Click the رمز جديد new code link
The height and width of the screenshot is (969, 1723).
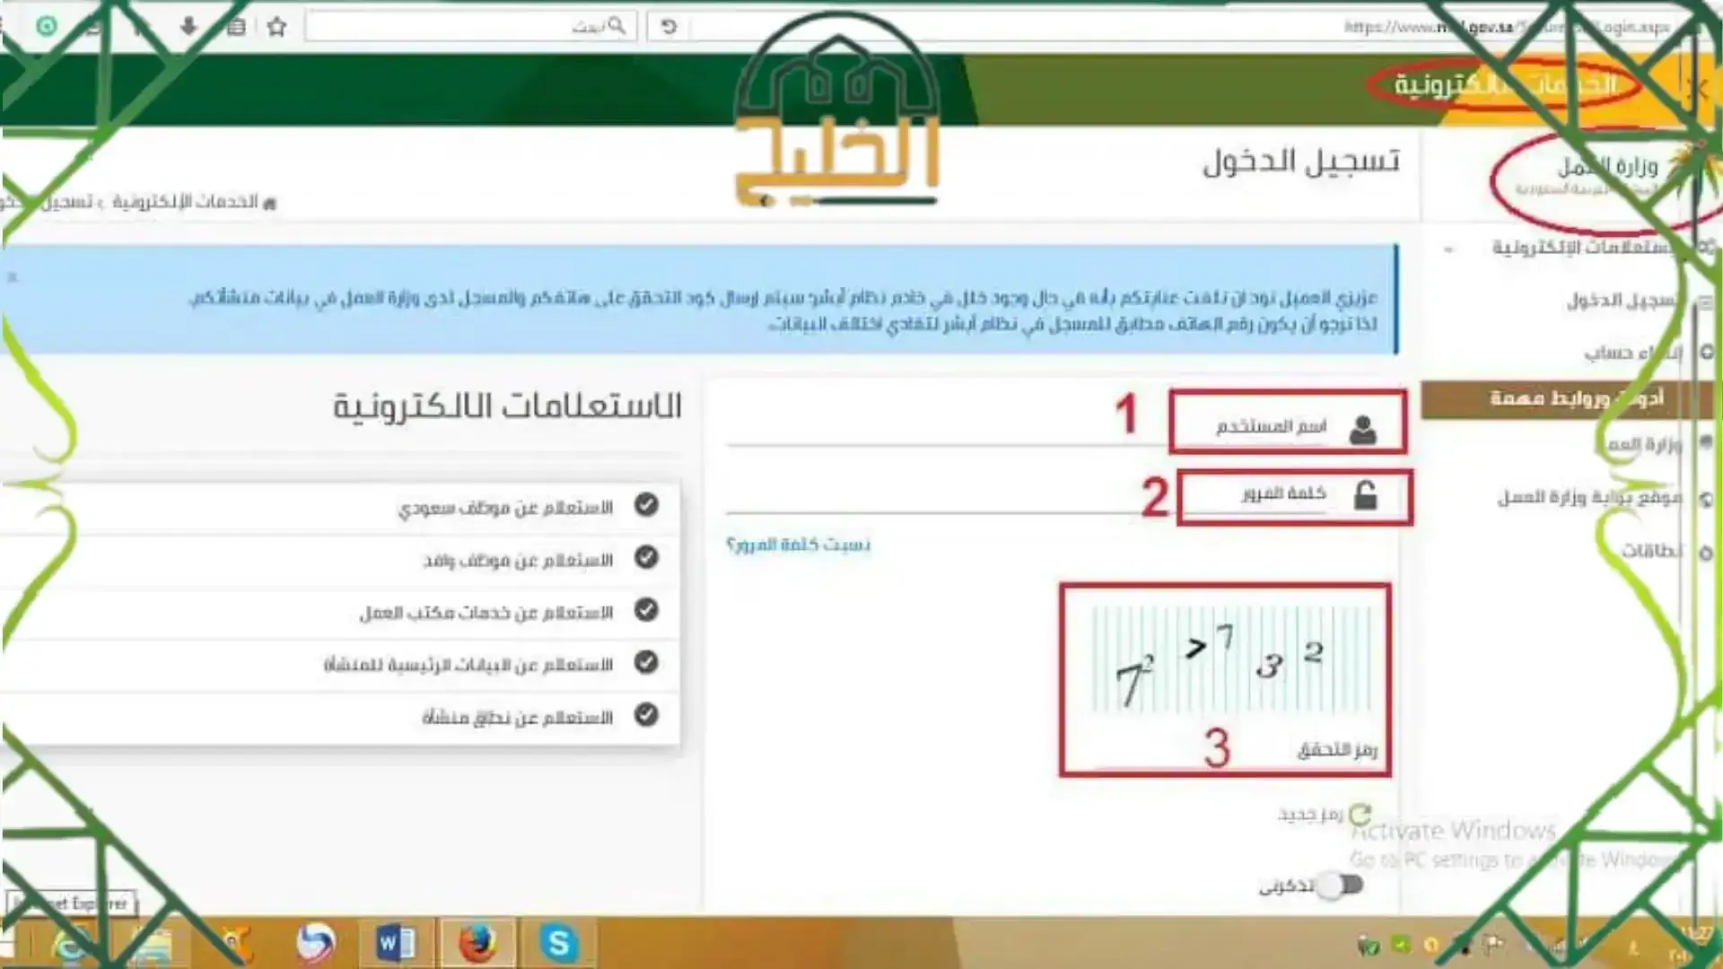(x=1310, y=815)
